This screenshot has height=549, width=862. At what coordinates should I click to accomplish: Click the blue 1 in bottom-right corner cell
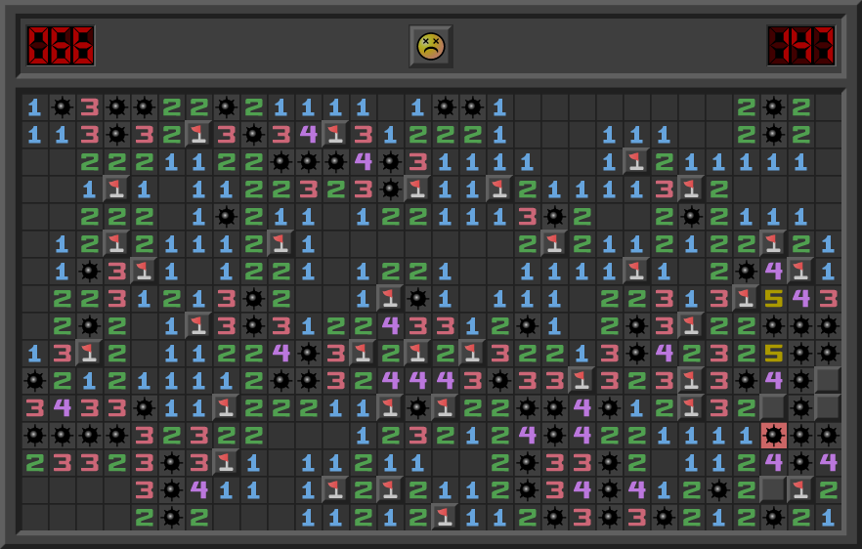[829, 517]
